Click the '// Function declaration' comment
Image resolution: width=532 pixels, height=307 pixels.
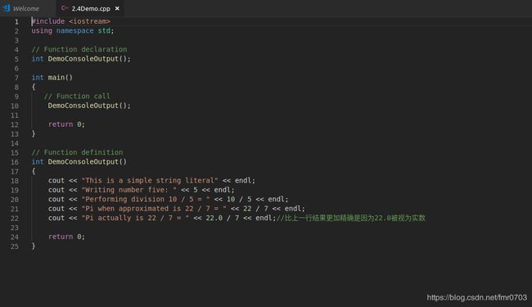point(79,49)
